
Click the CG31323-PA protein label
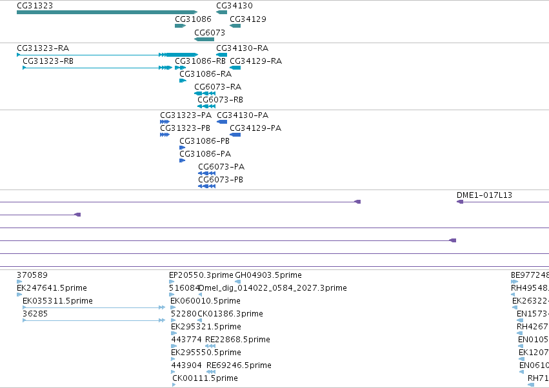[186, 115]
